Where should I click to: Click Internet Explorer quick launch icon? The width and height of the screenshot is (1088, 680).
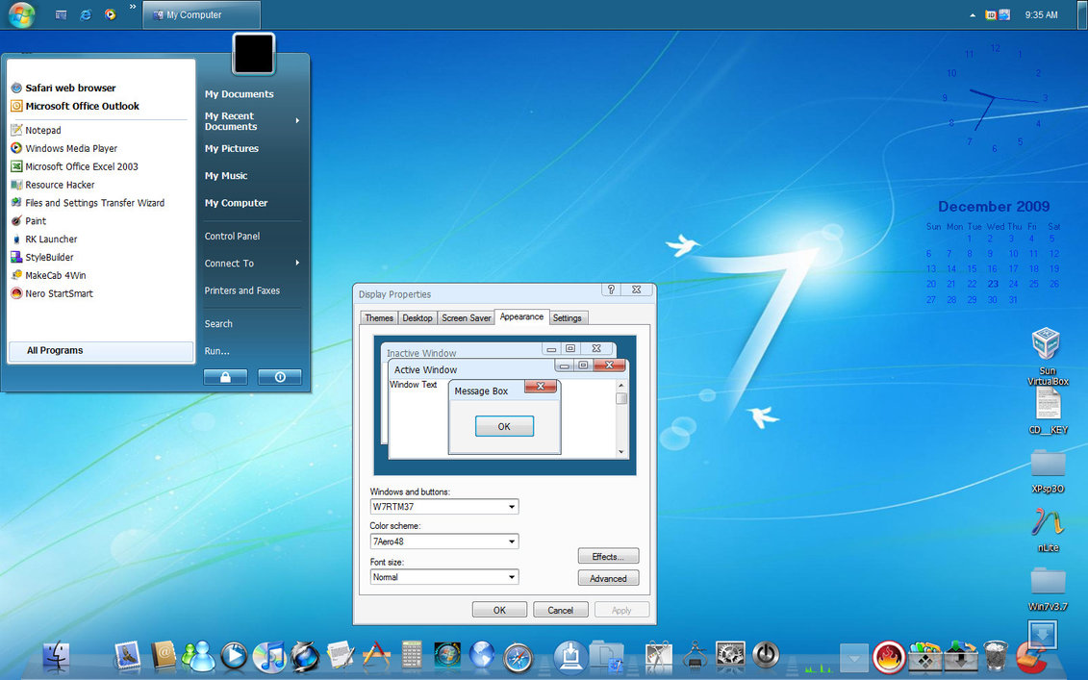coord(86,14)
